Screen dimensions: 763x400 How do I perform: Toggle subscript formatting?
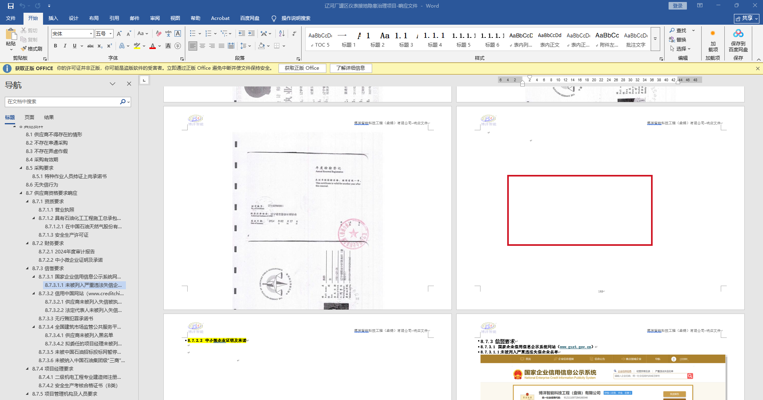pyautogui.click(x=100, y=46)
